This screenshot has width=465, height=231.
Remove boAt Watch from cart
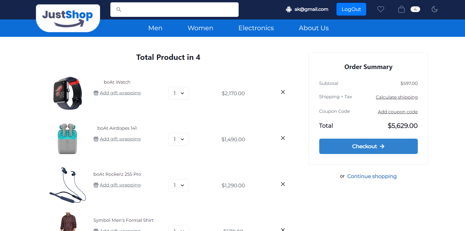pos(283,92)
